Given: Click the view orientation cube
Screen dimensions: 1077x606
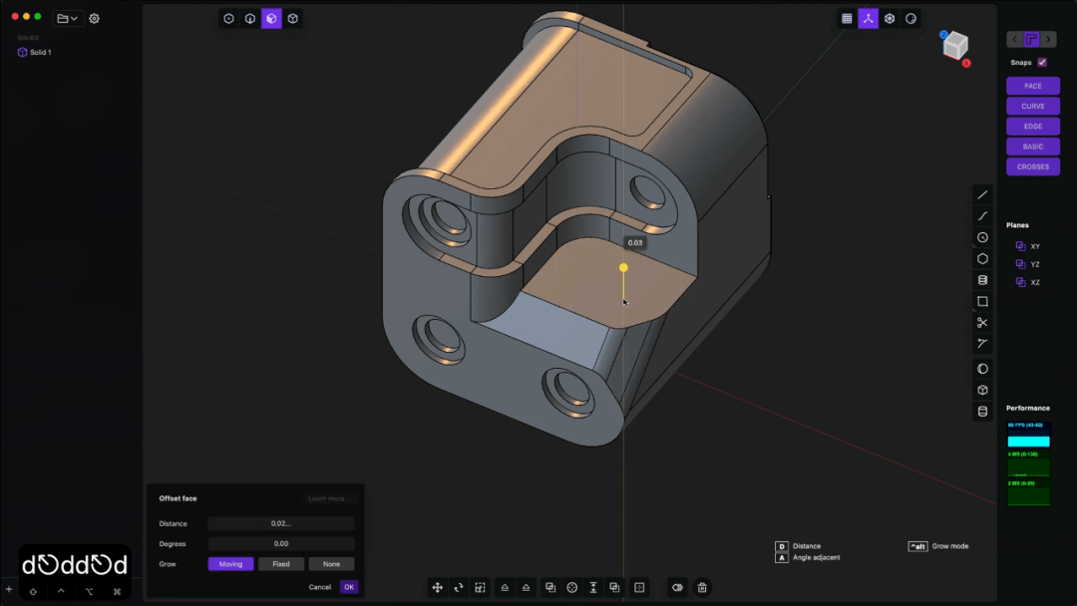Looking at the screenshot, I should pyautogui.click(x=955, y=45).
